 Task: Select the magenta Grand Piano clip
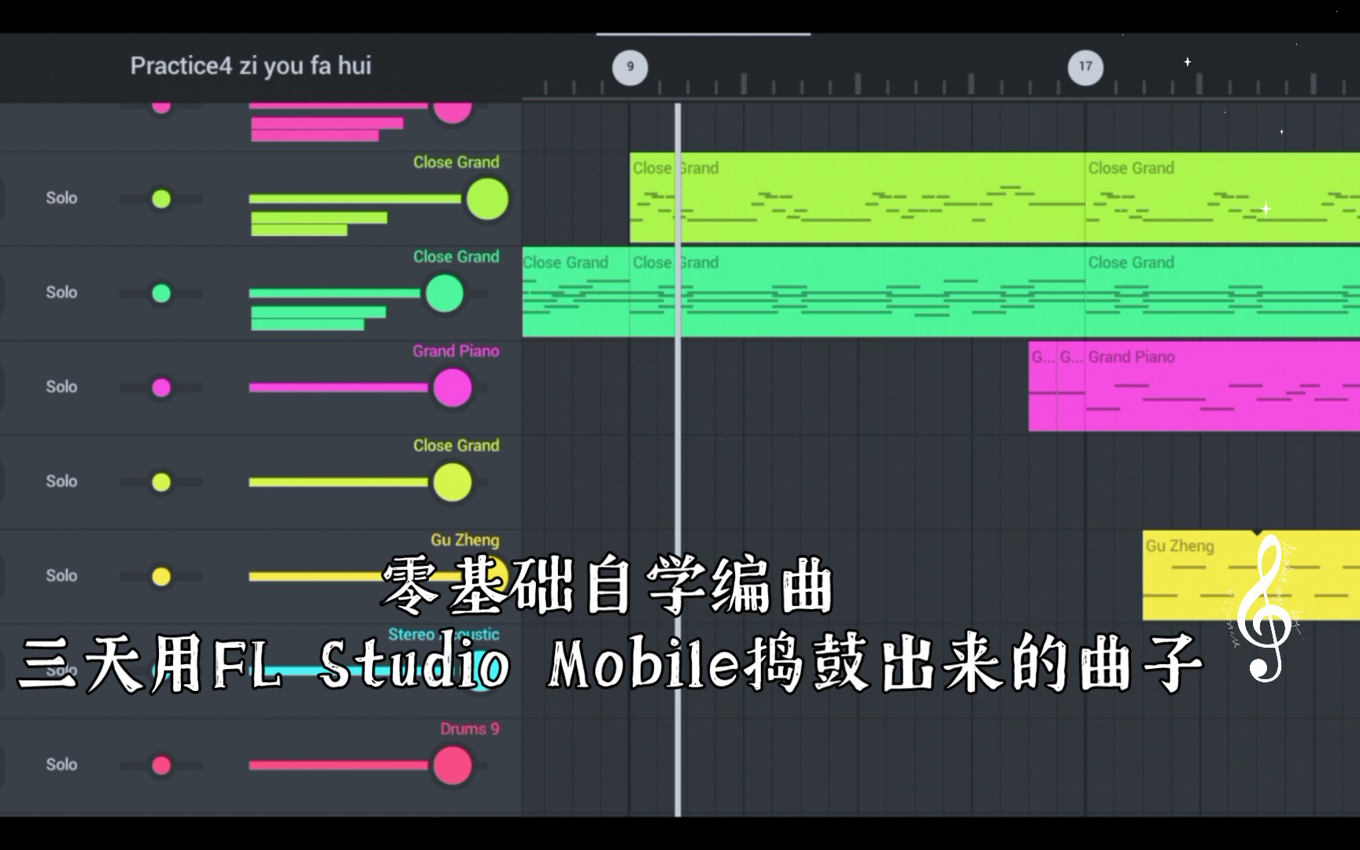pos(1222,386)
